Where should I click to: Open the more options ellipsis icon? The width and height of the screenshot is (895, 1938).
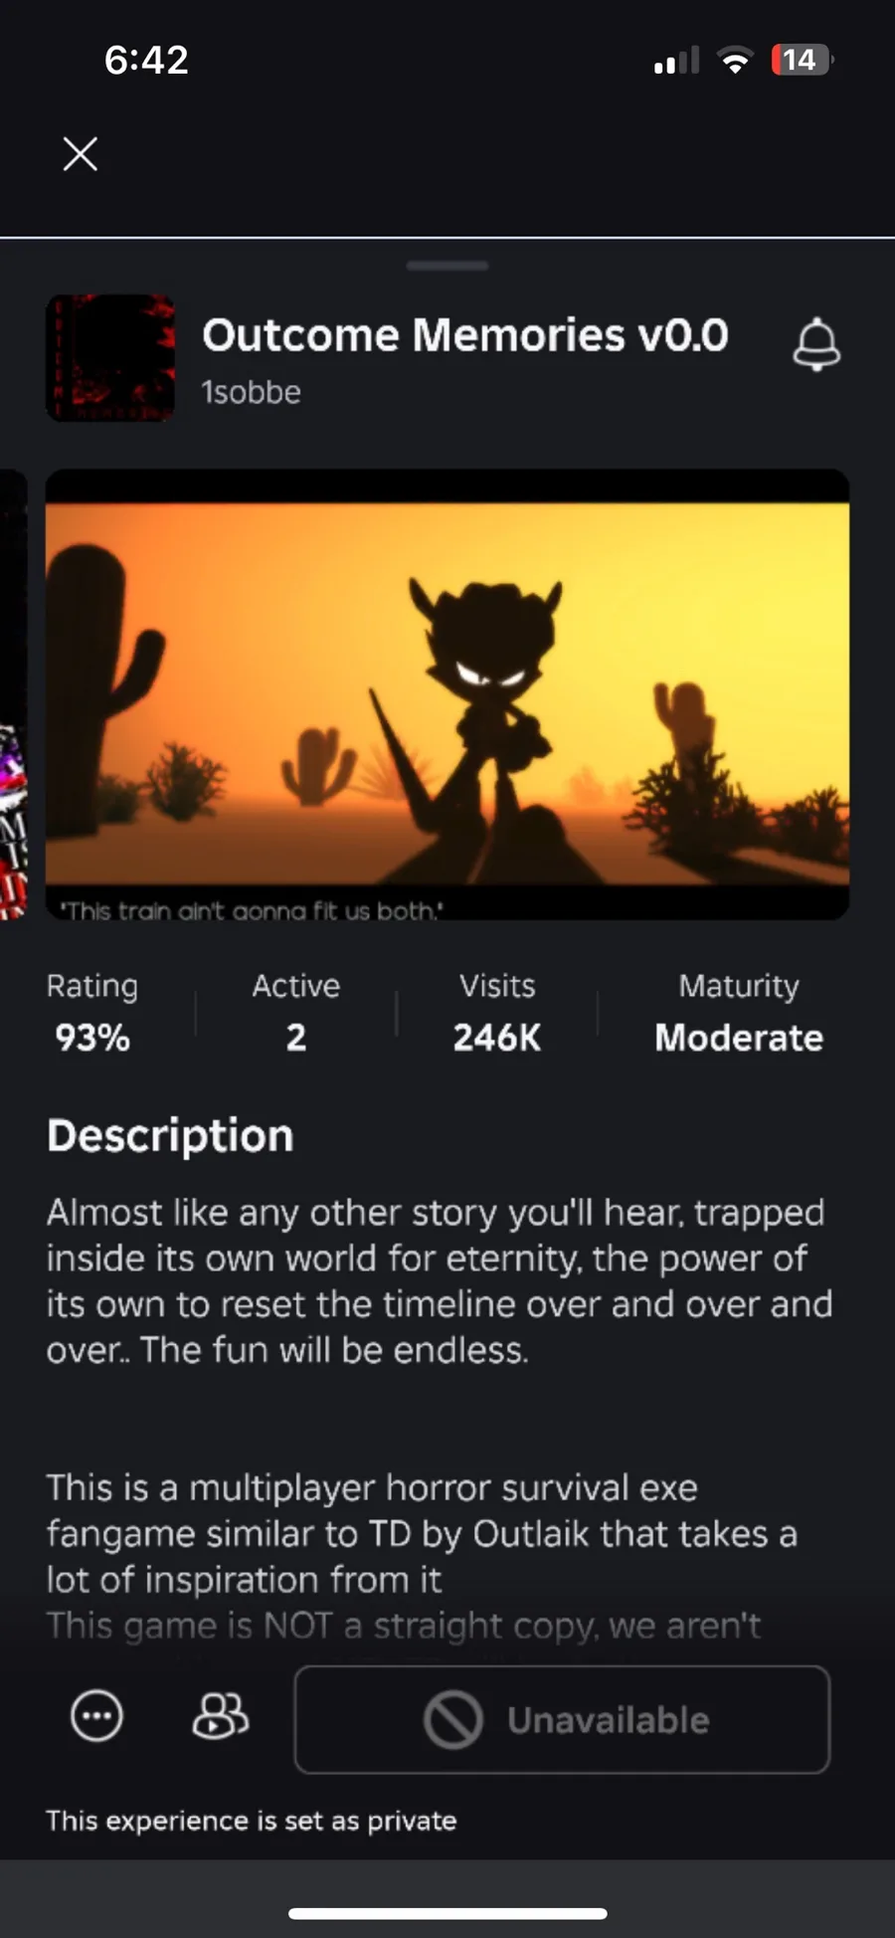[x=96, y=1716]
